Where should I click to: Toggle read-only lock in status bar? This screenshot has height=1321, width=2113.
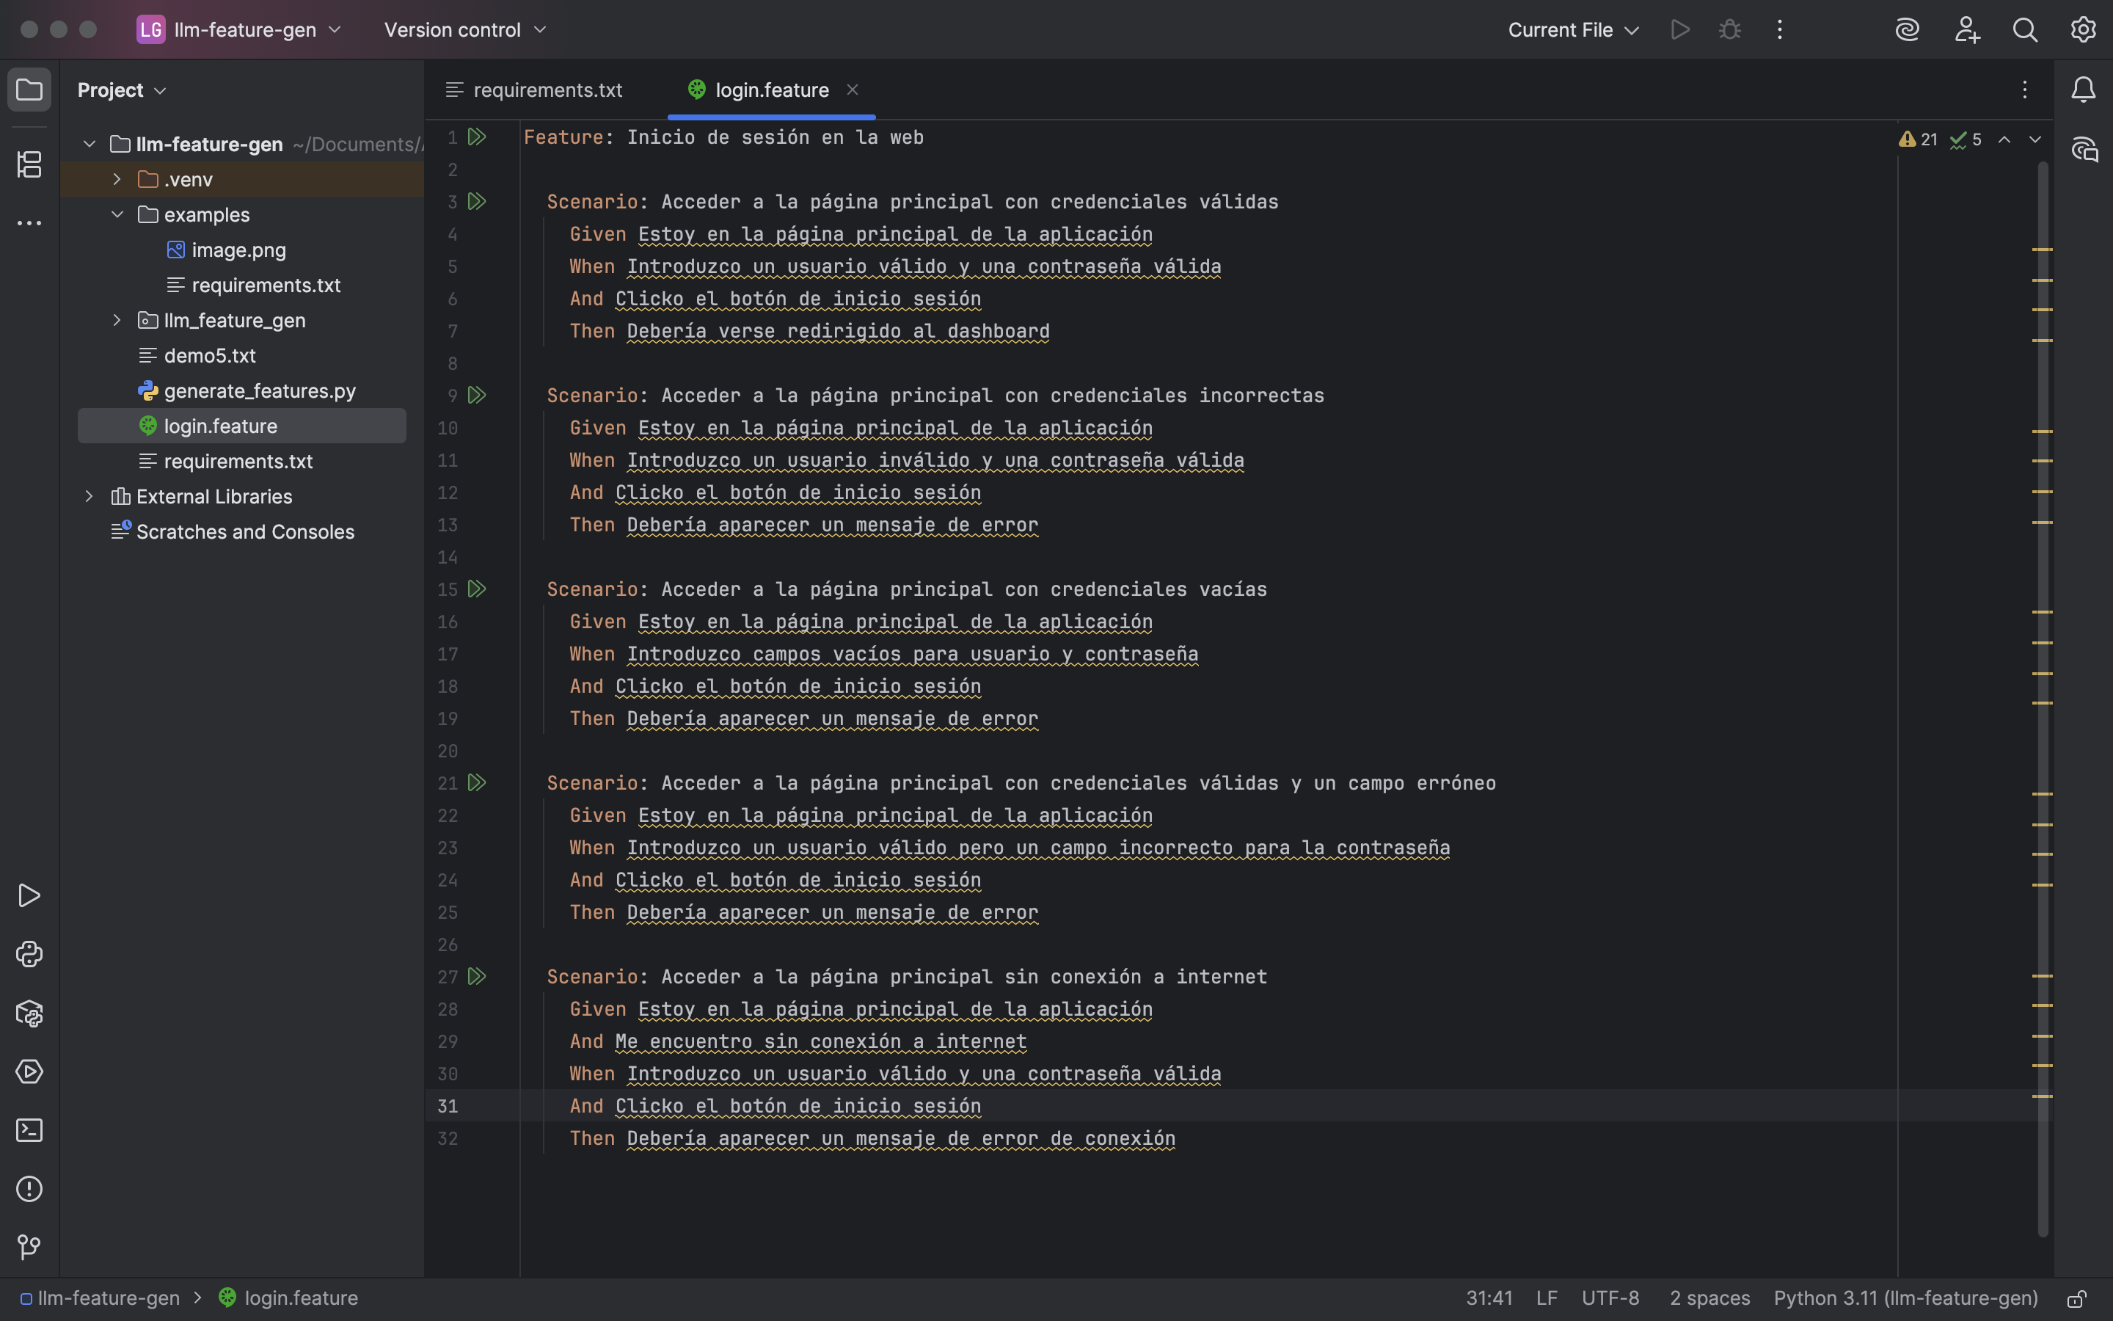[2077, 1299]
